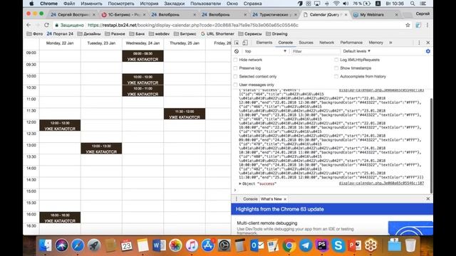This screenshot has width=456, height=256.
Task: Bookmark this page with the star icon
Action: coord(408,26)
